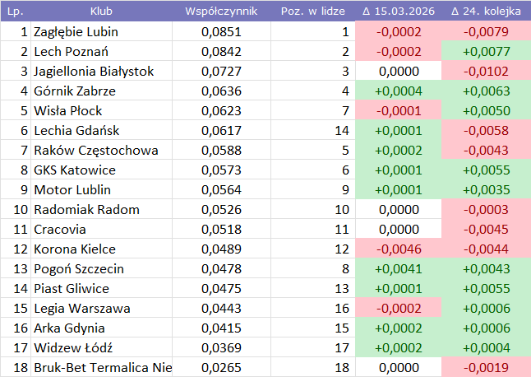The height and width of the screenshot is (377, 531).
Task: Click the Δ 15.03.2026 column header
Action: (x=398, y=12)
